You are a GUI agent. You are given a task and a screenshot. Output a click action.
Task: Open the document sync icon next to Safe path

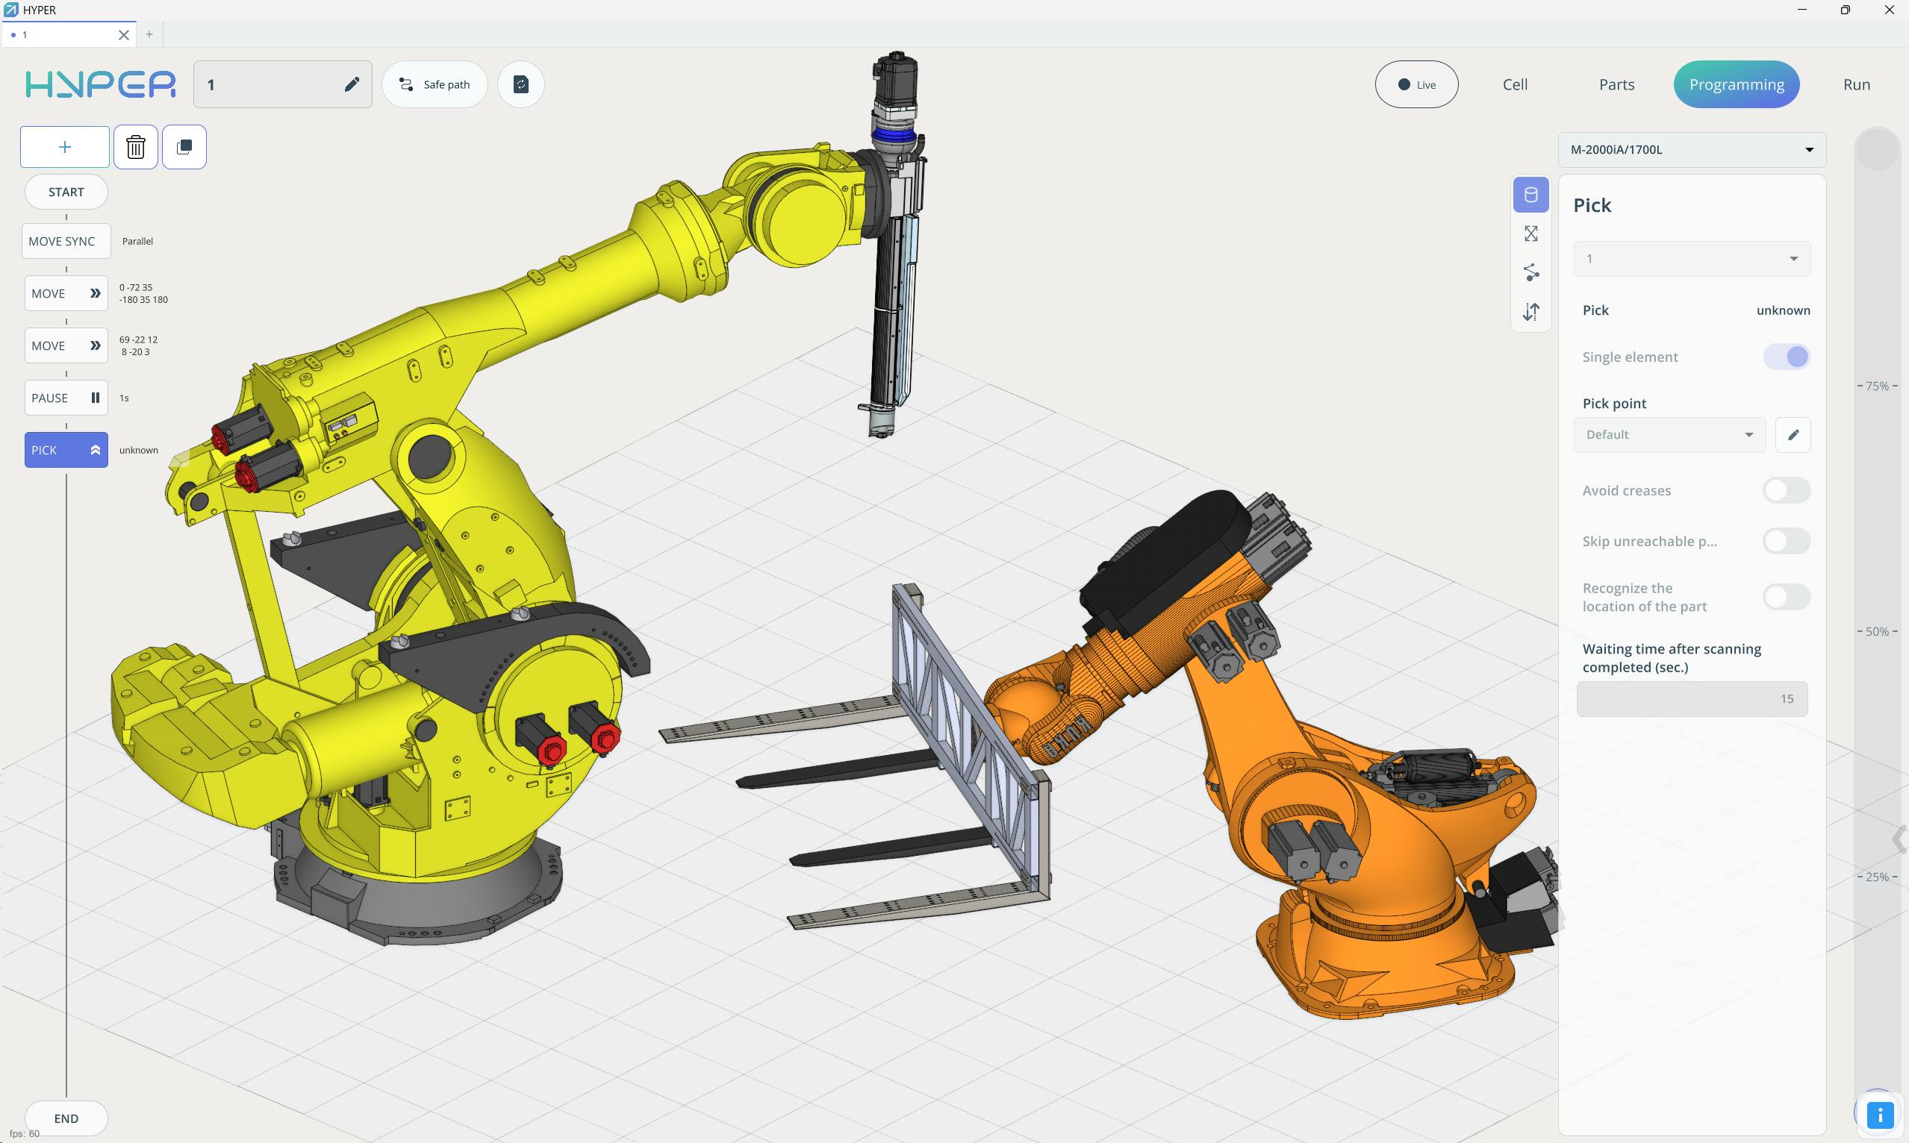520,84
